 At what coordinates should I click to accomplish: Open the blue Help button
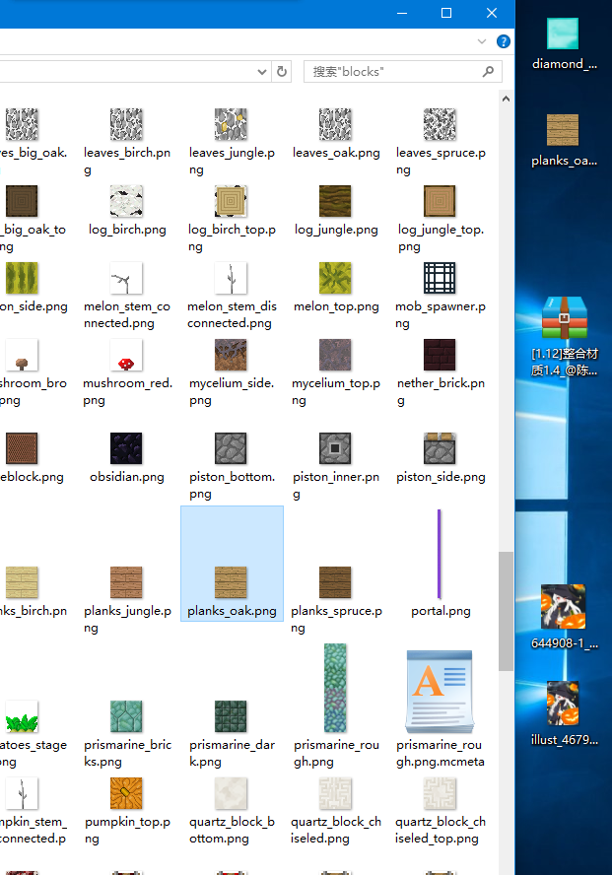504,41
